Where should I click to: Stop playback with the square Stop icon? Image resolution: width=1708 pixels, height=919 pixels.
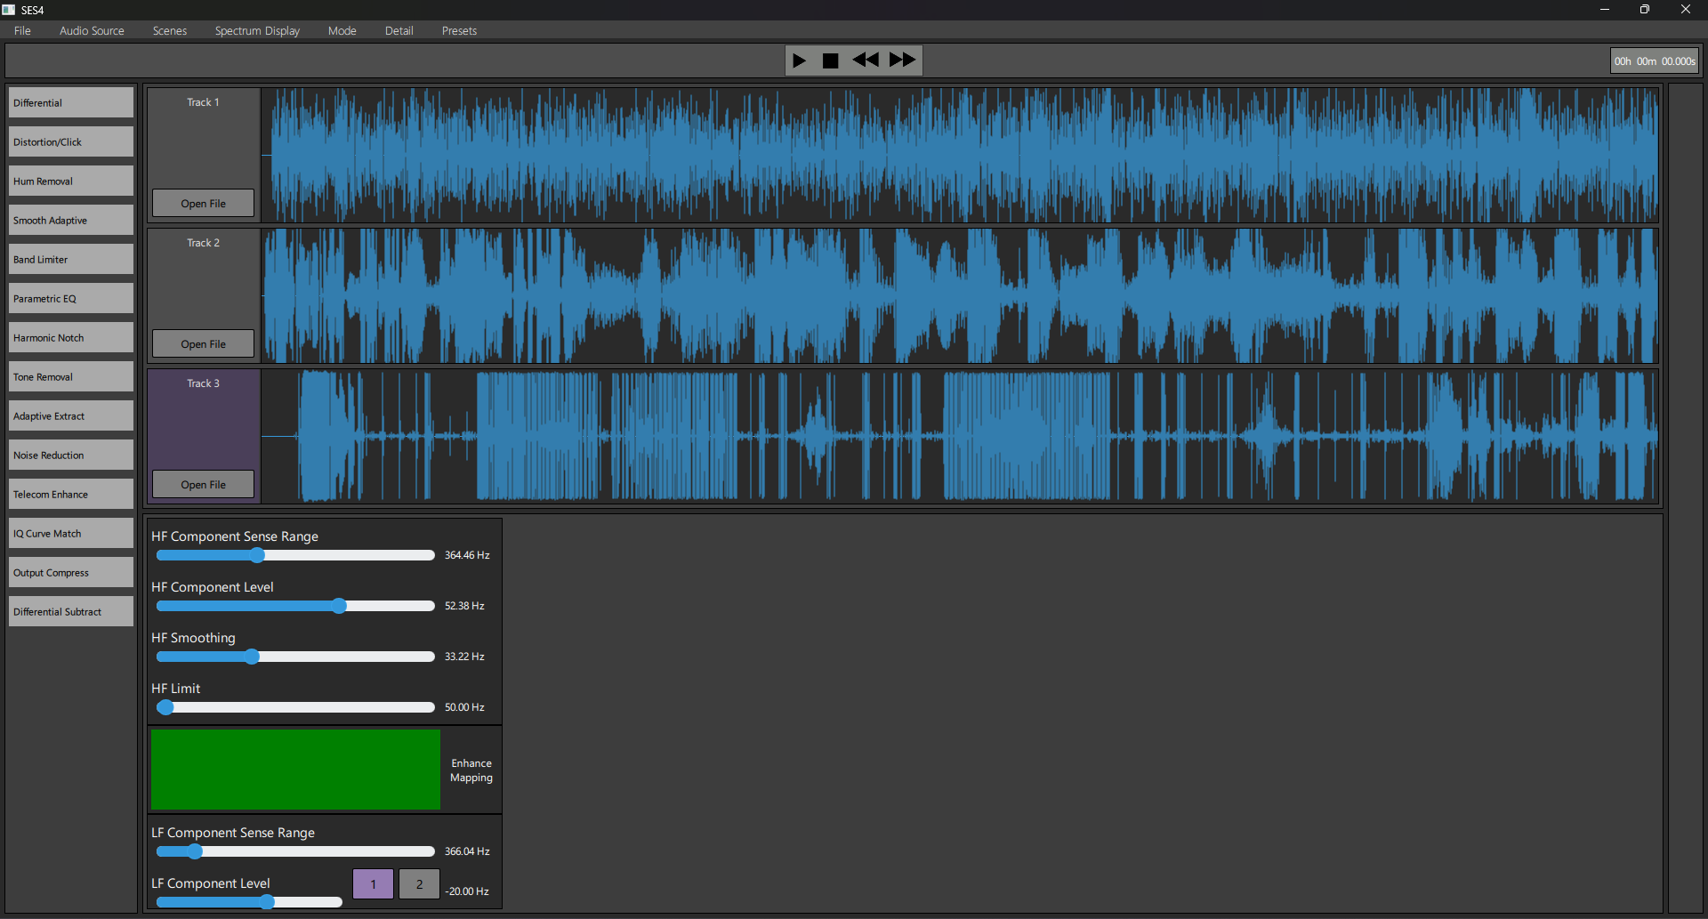point(830,60)
